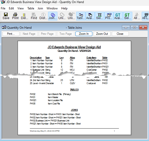Minimize the Quantity On Hand child window

[x=126, y=27]
